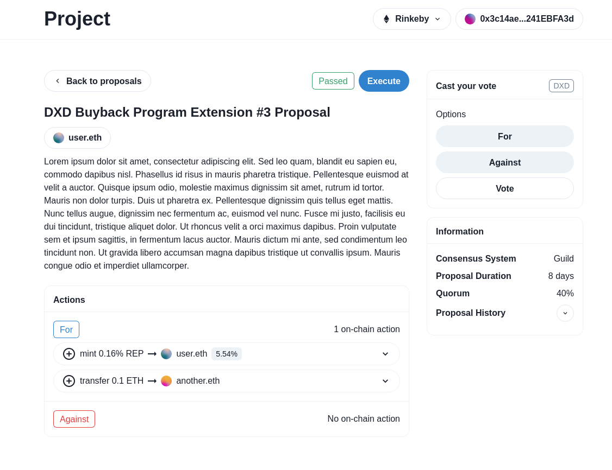Expand the mint 0.16% REP action
Viewport: 612px width, 470px height.
(385, 354)
